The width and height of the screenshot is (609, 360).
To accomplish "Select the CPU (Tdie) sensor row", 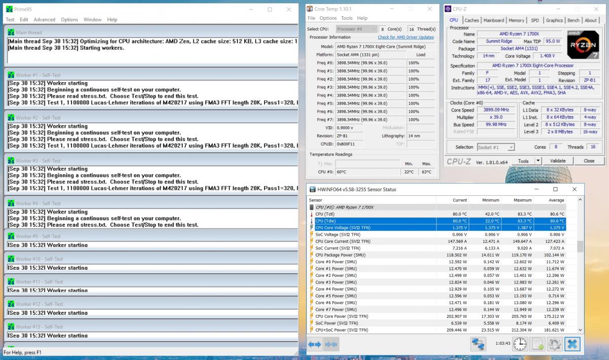I will click(x=437, y=221).
